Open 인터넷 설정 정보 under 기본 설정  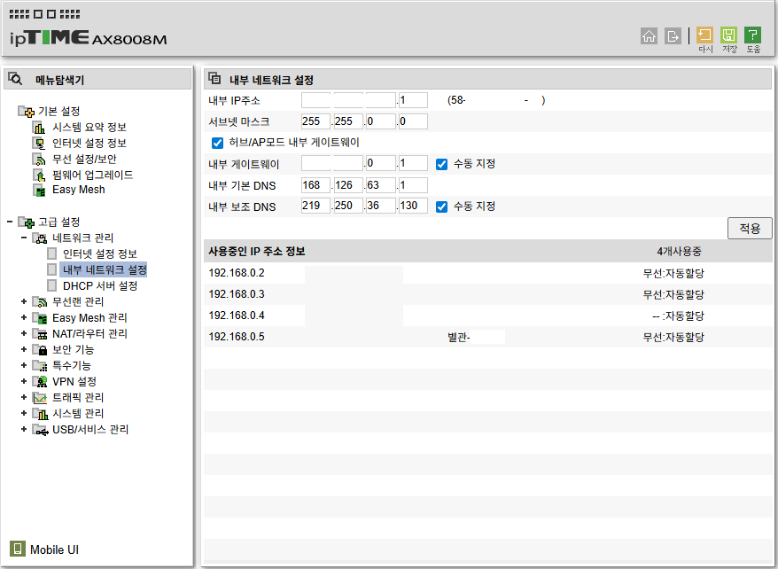pyautogui.click(x=89, y=144)
